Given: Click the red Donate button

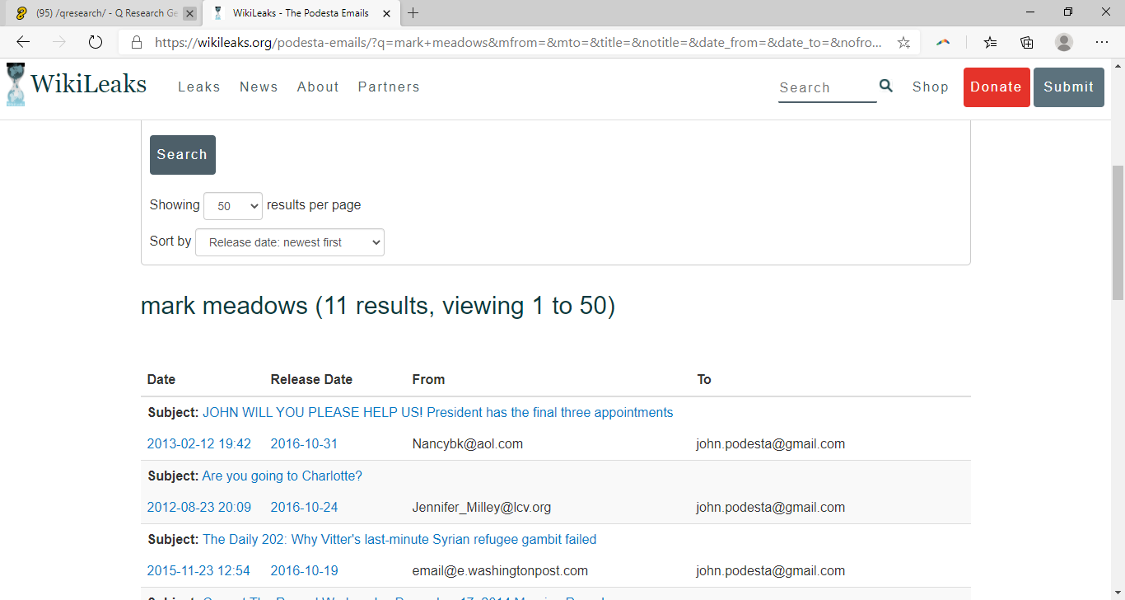Looking at the screenshot, I should coord(997,87).
